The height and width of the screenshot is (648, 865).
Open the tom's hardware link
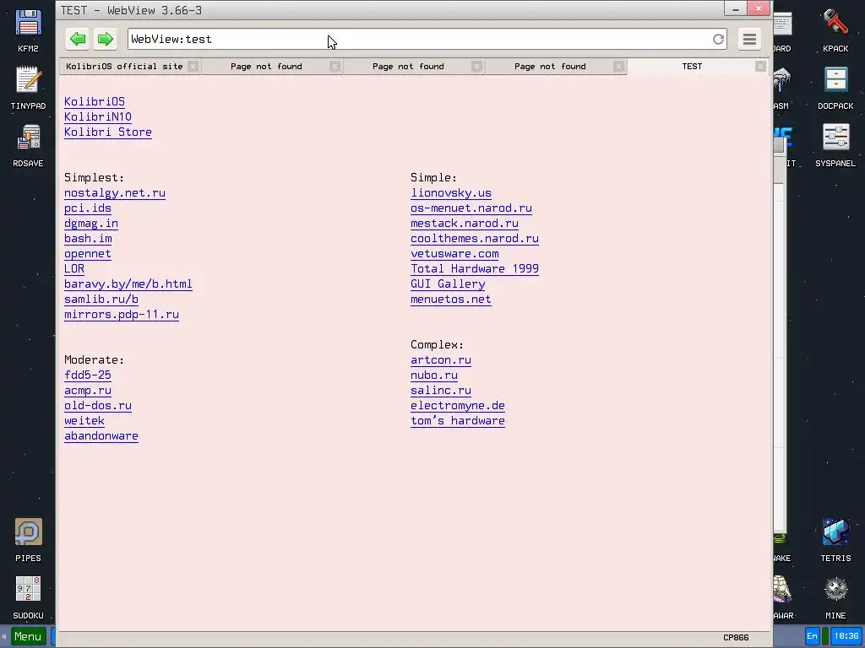457,421
